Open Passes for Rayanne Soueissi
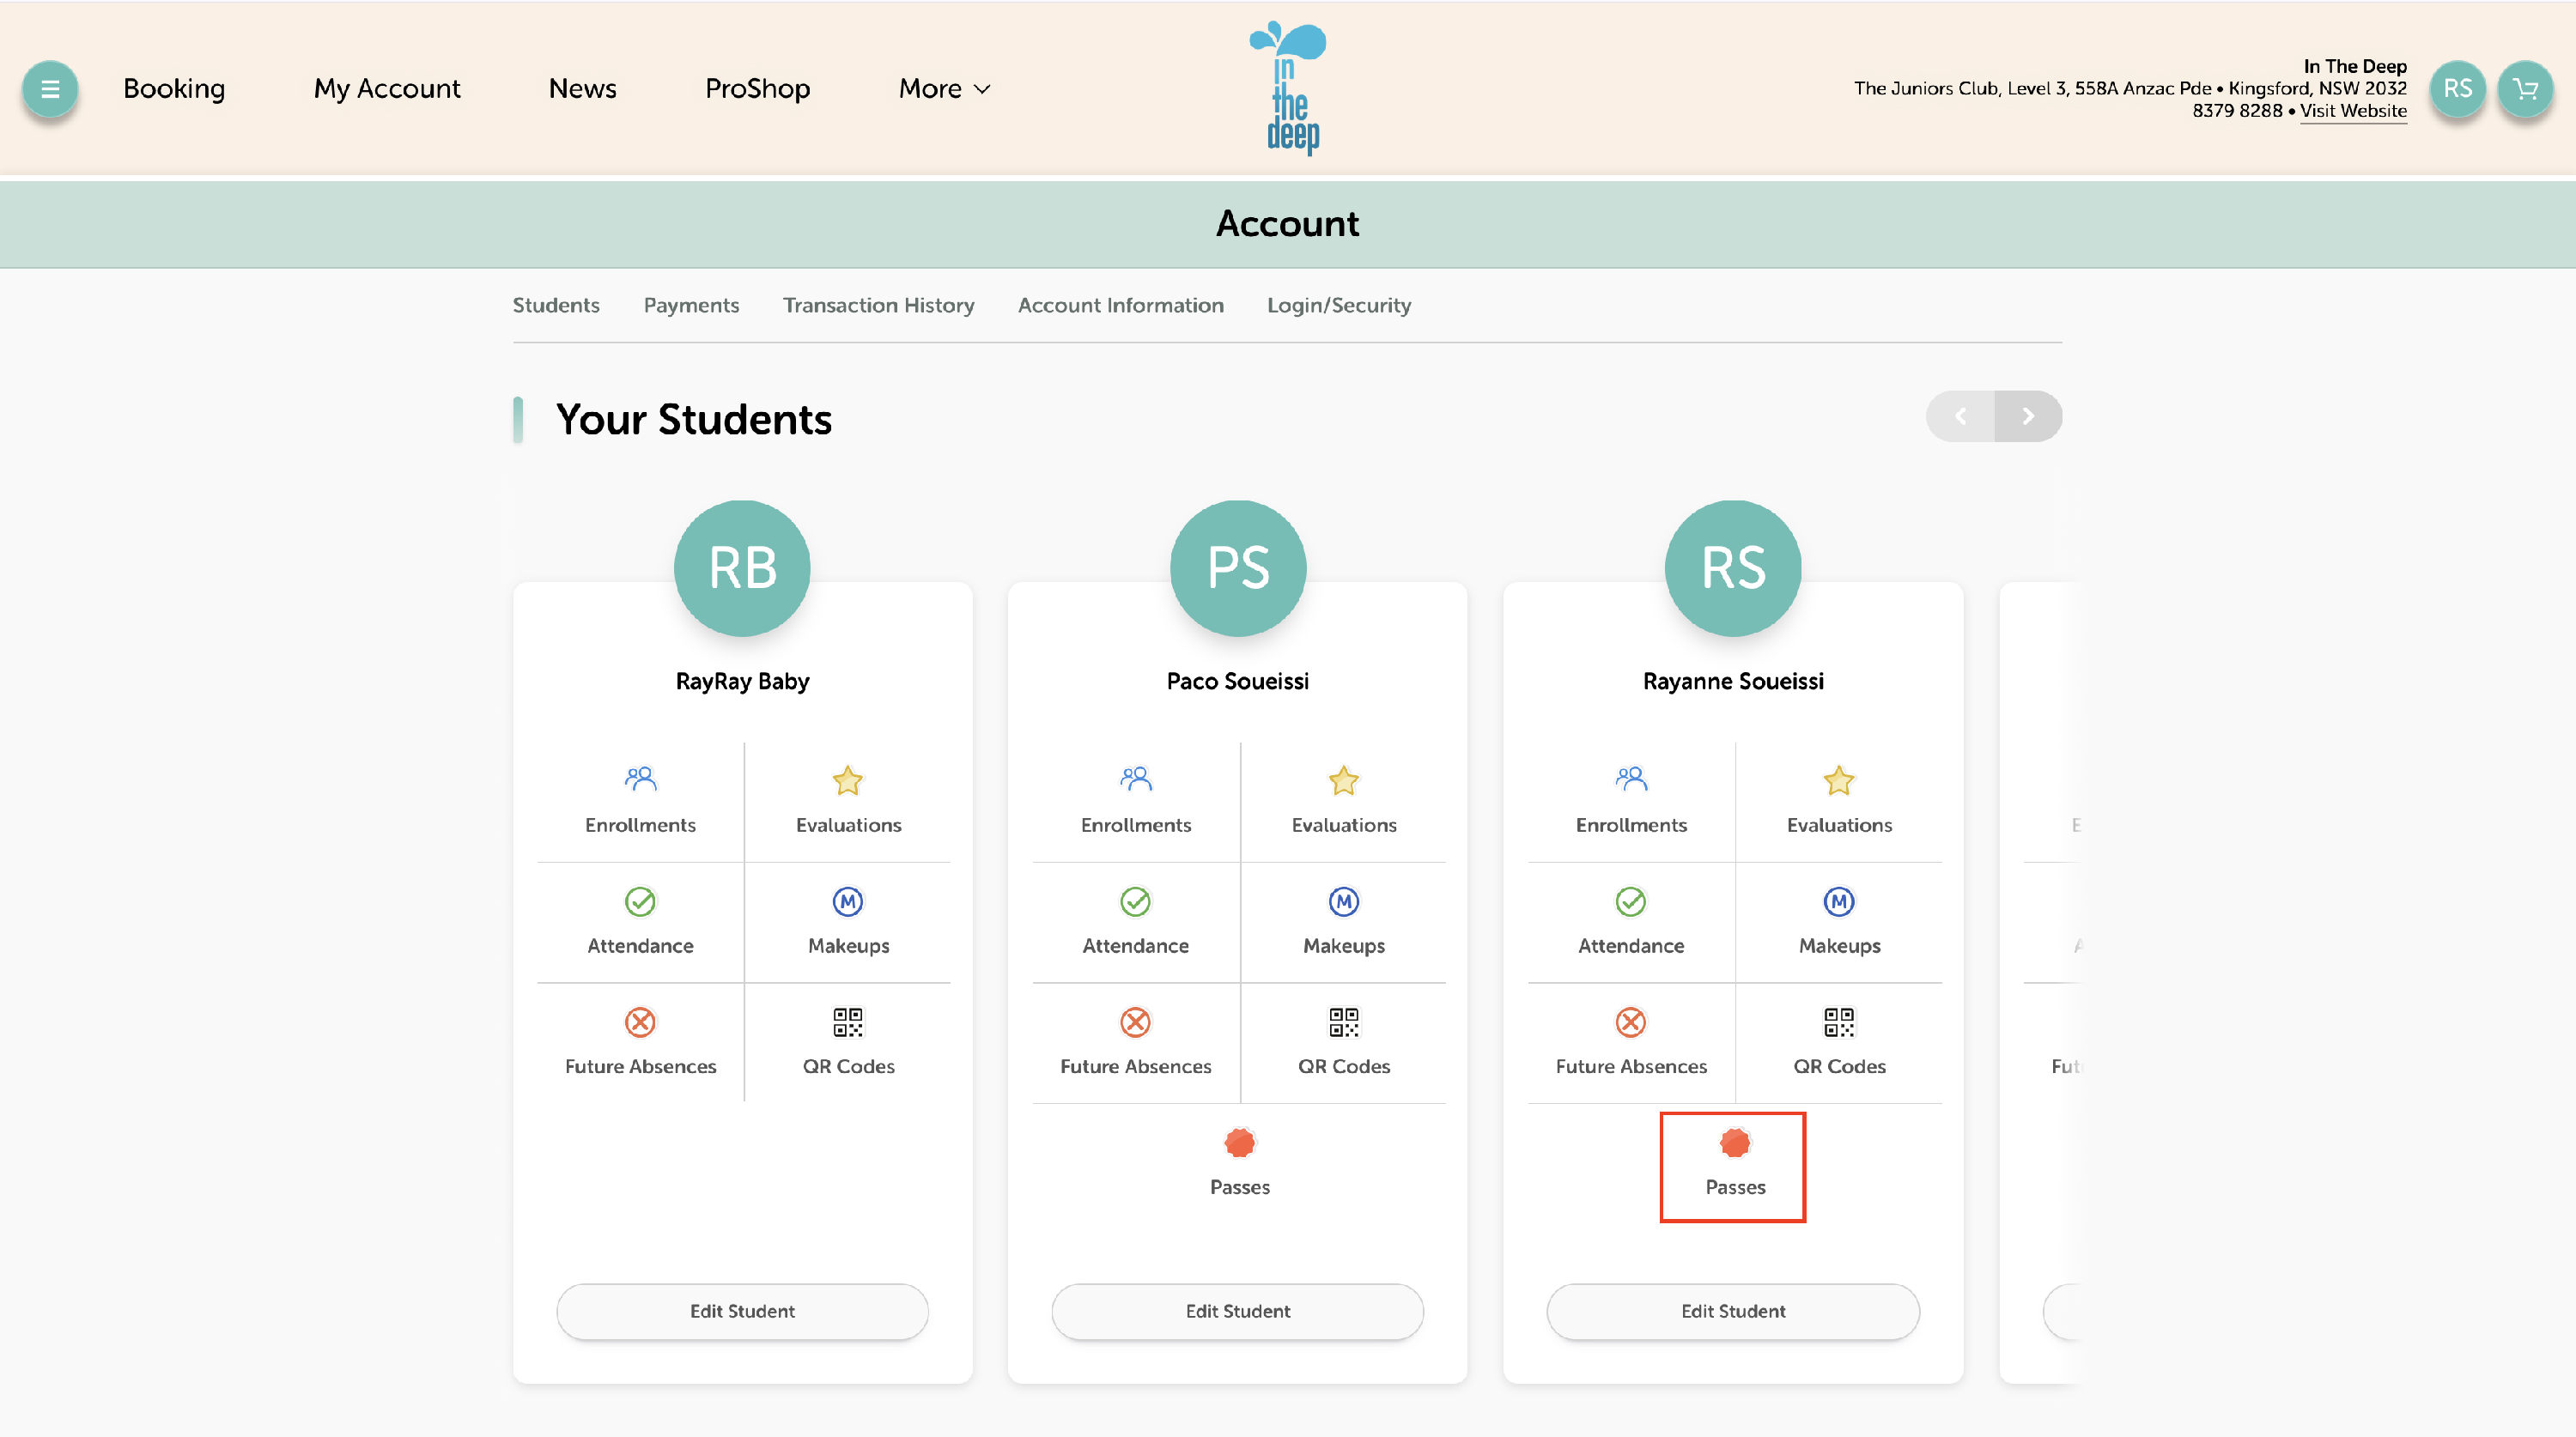 (1734, 1164)
